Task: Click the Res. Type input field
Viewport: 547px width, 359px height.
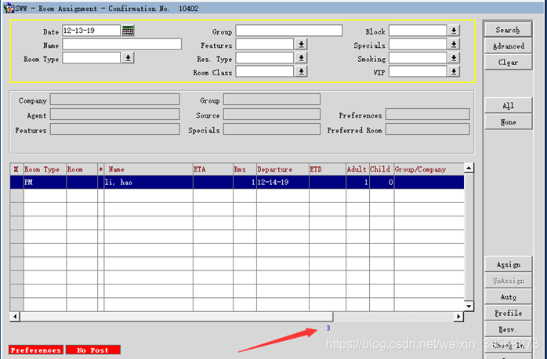Action: [x=265, y=58]
